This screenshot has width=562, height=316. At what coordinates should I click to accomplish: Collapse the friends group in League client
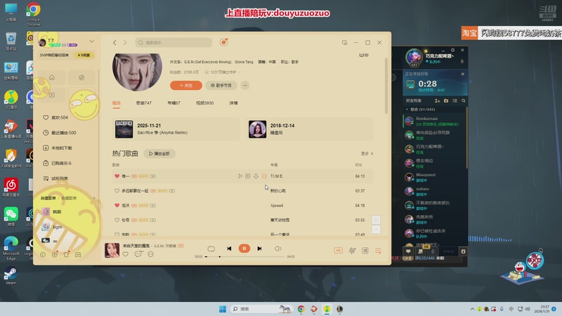[x=407, y=110]
